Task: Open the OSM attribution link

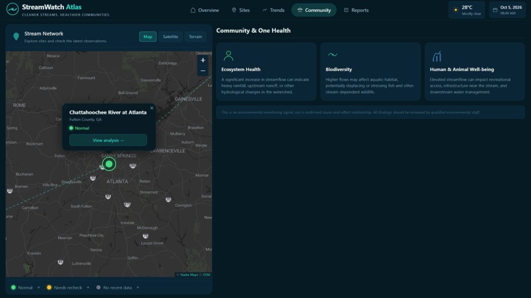Action: click(206, 275)
